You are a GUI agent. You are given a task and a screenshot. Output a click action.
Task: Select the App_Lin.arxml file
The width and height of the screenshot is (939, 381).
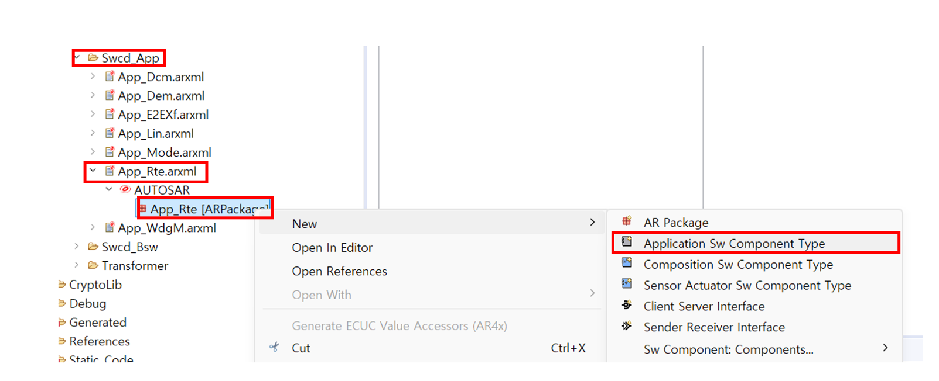(x=155, y=134)
